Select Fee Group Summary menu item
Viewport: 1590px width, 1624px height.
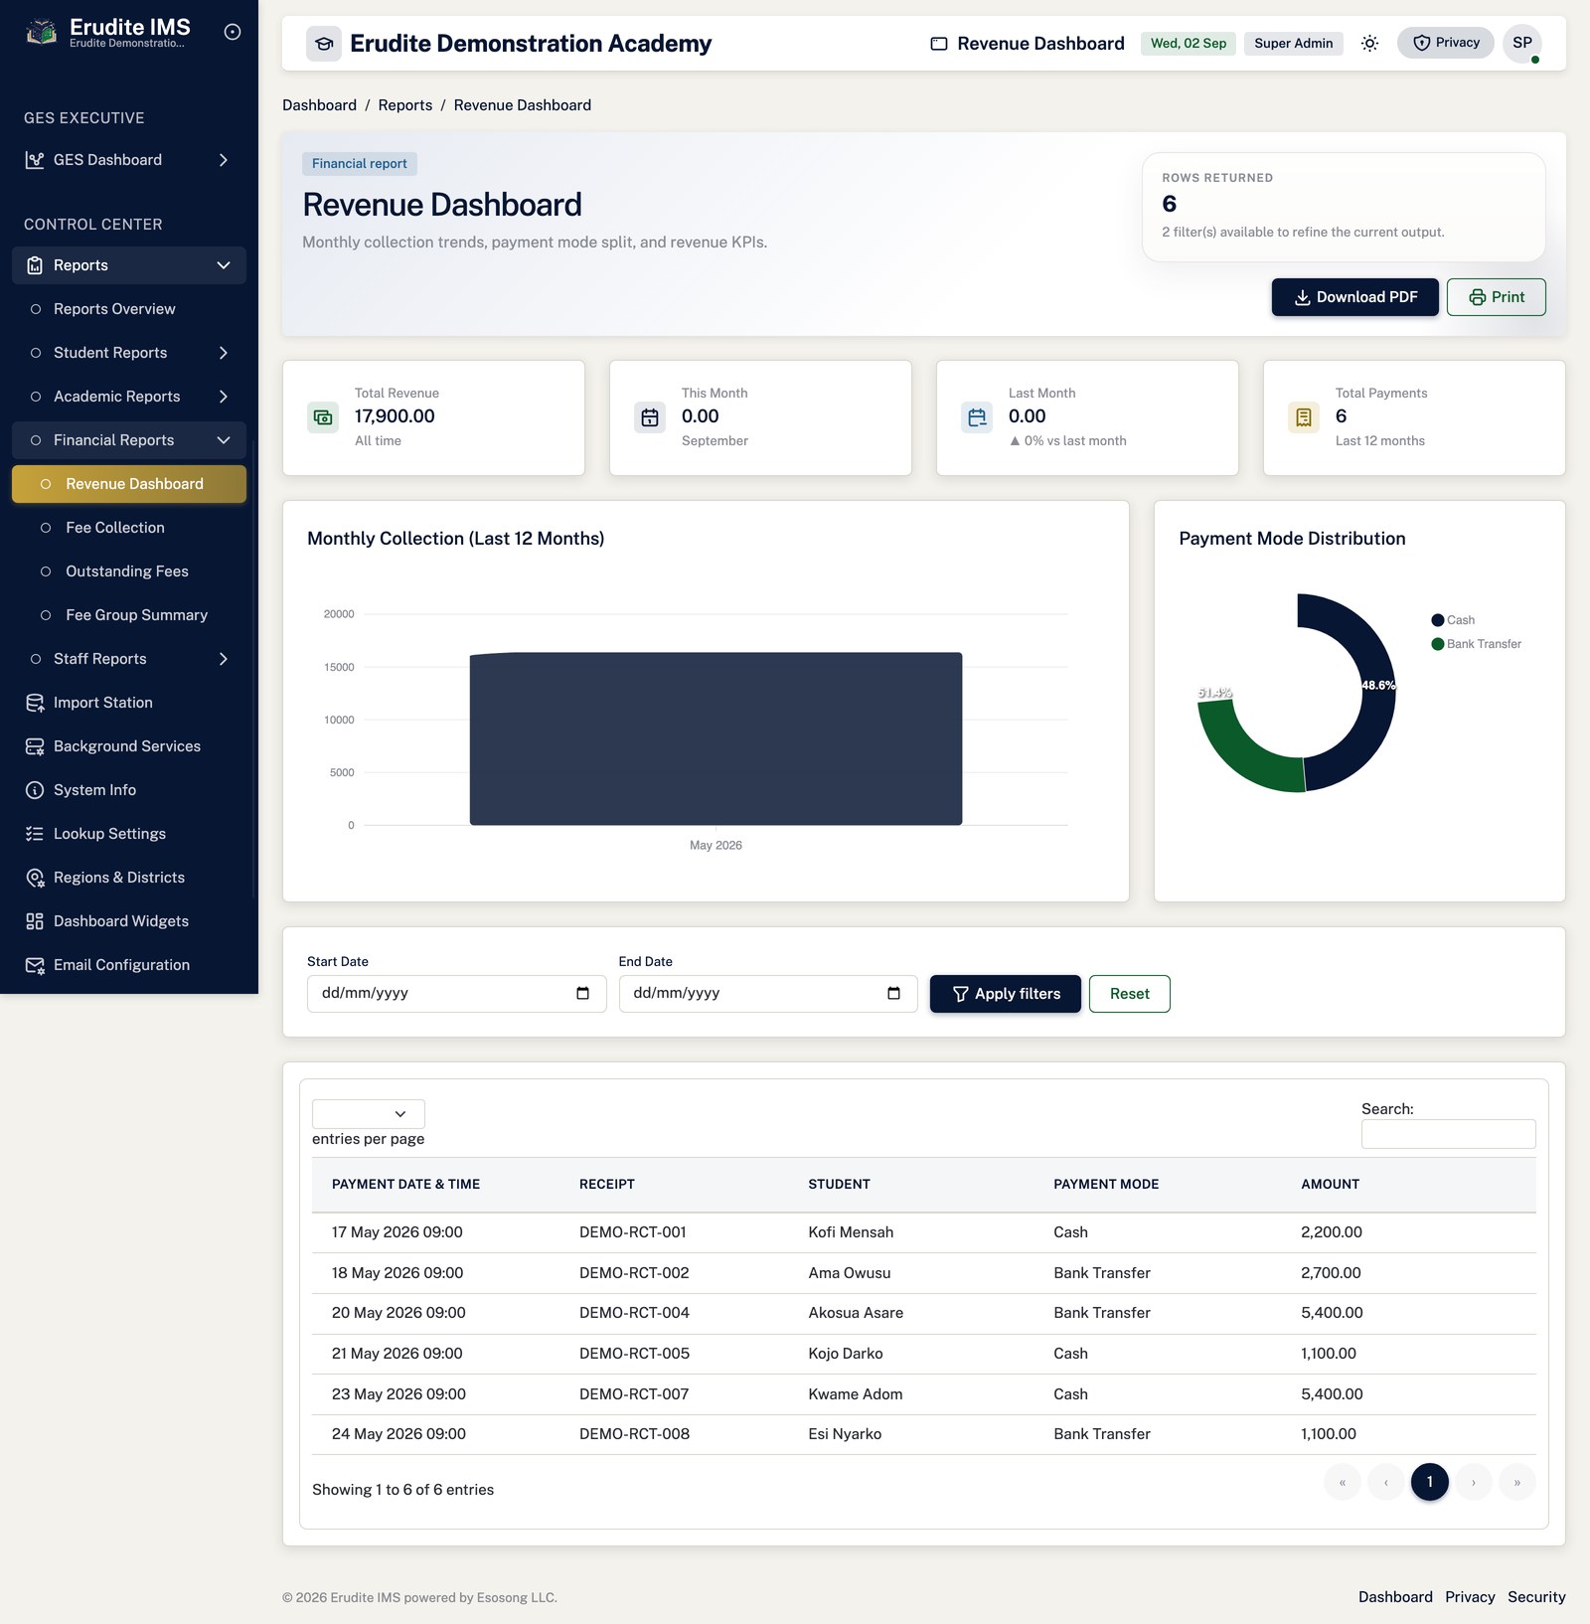click(129, 615)
